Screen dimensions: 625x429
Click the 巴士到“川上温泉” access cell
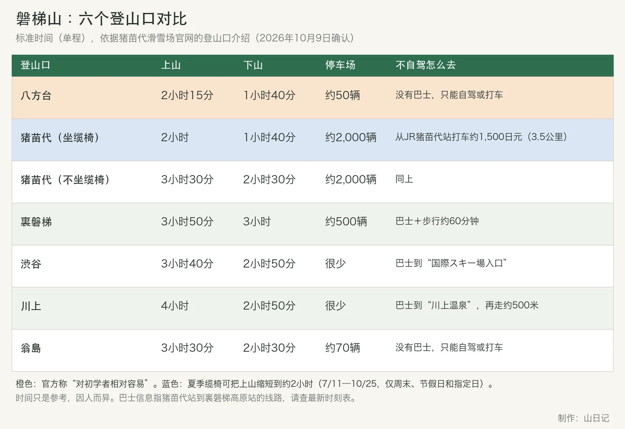[467, 305]
